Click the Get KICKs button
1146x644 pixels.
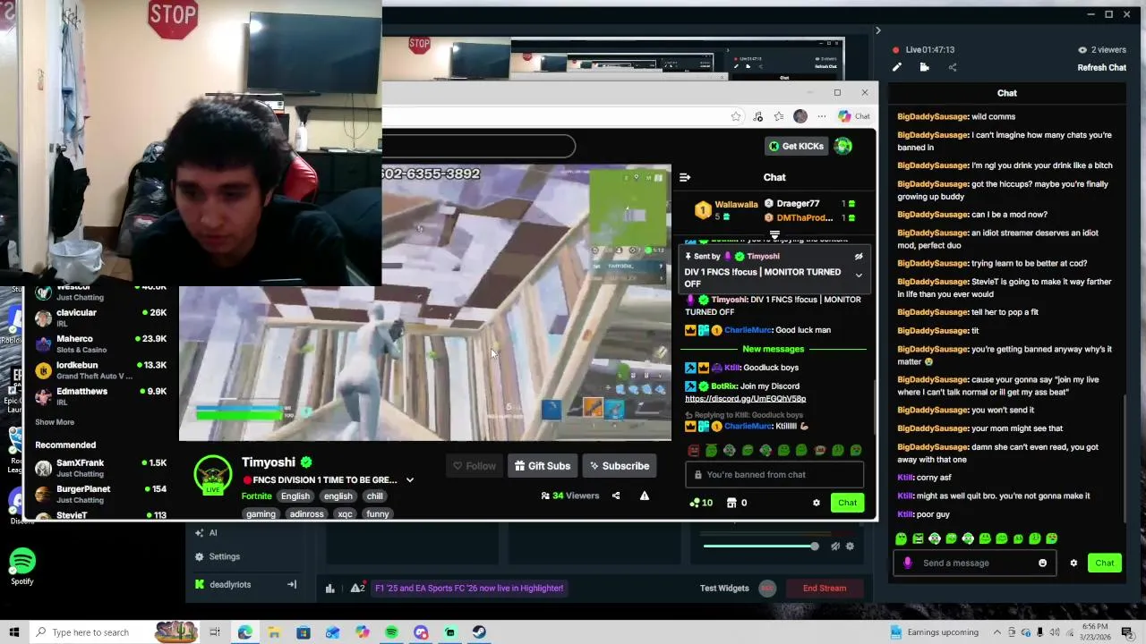point(796,146)
